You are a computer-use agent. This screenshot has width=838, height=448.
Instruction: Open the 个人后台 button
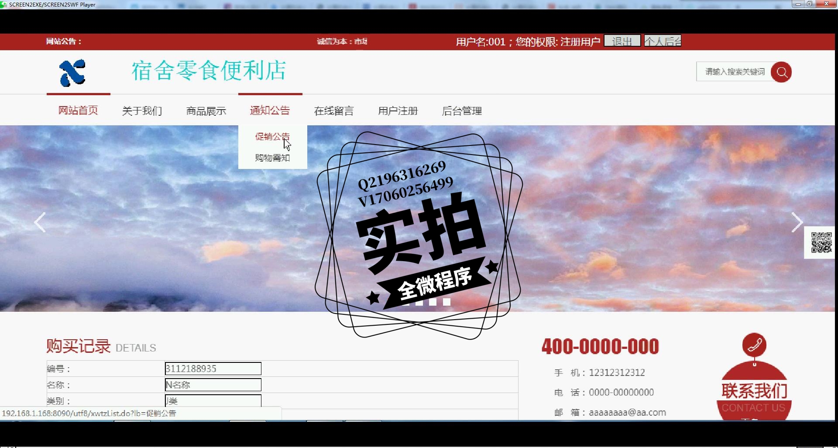point(663,41)
